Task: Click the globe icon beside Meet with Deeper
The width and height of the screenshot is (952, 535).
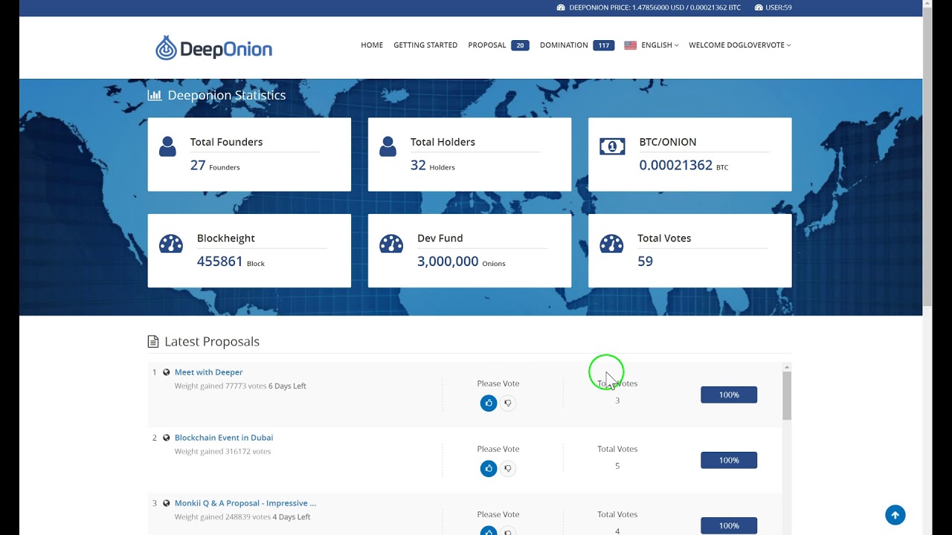Action: [x=167, y=372]
